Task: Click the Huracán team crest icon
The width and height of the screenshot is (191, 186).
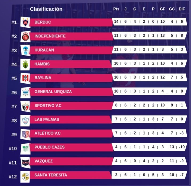Action: 25,50
